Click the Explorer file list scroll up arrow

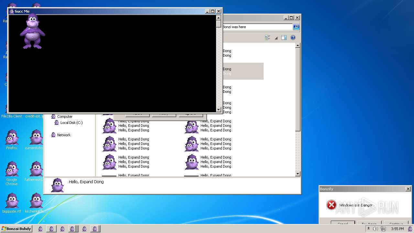tap(298, 46)
